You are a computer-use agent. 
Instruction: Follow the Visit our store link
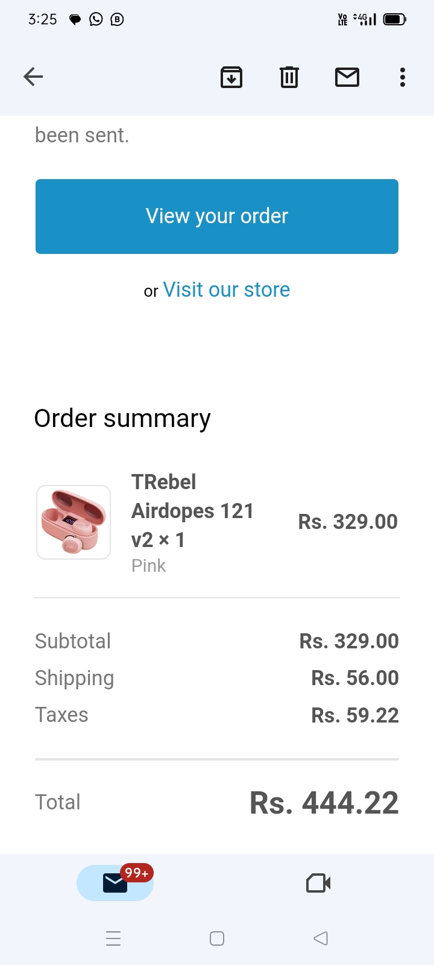tap(226, 290)
